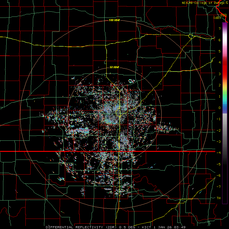Click the "-1" value on the dB scale
Screen dimensions: 229x229
(x=219, y=119)
